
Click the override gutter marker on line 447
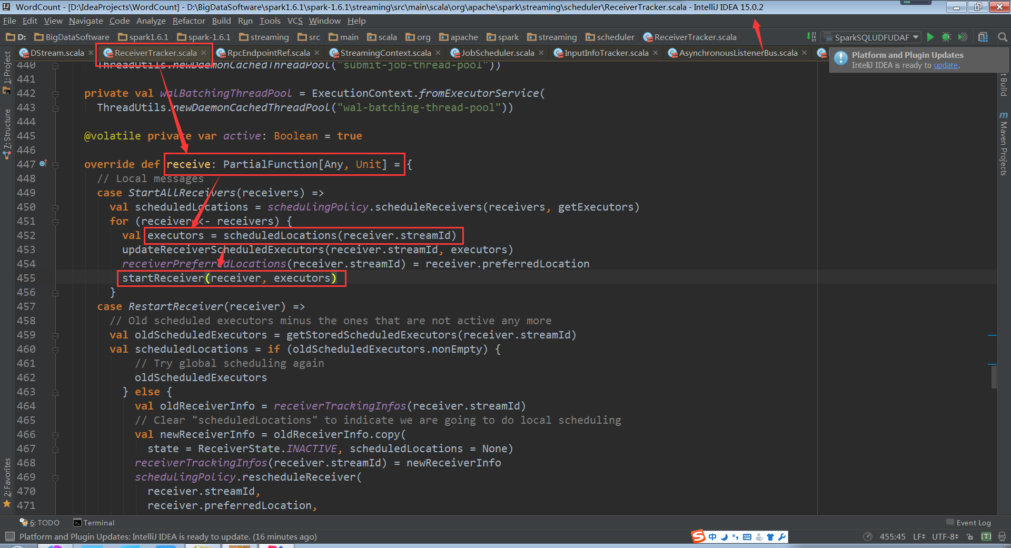[x=43, y=164]
